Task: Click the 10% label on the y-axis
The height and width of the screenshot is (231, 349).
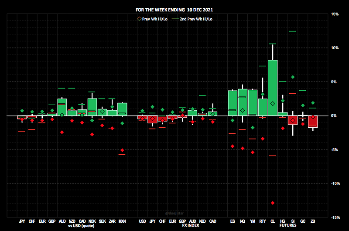Action: (x=335, y=48)
